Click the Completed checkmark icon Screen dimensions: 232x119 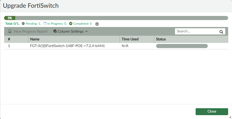coord(71,23)
